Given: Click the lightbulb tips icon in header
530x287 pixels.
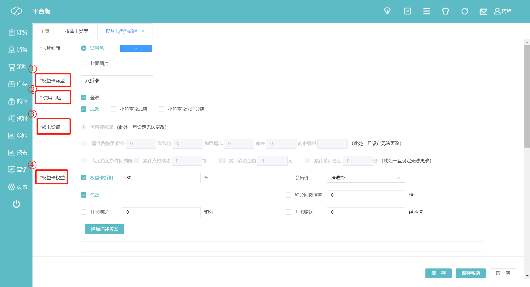Looking at the screenshot, I should click(x=387, y=11).
